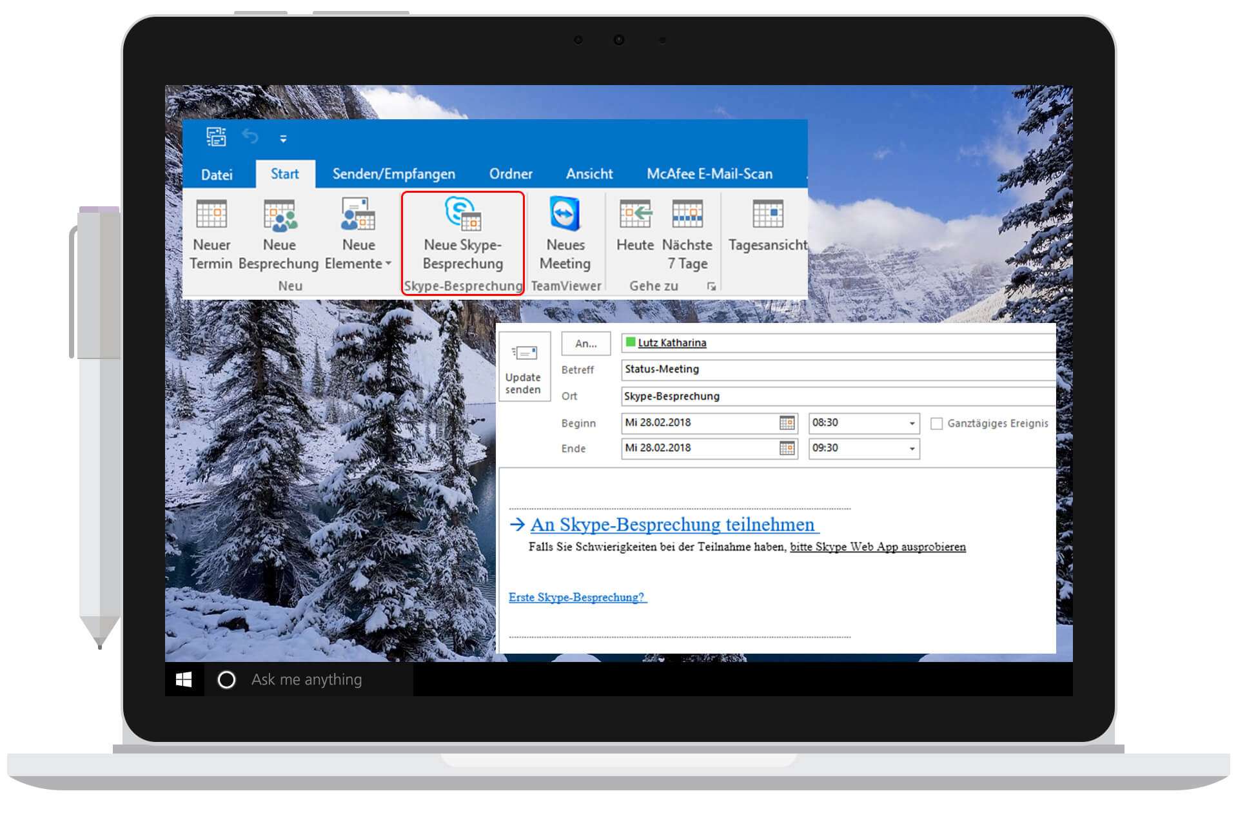
Task: Click the Neuer Termin calendar icon
Action: point(211,215)
